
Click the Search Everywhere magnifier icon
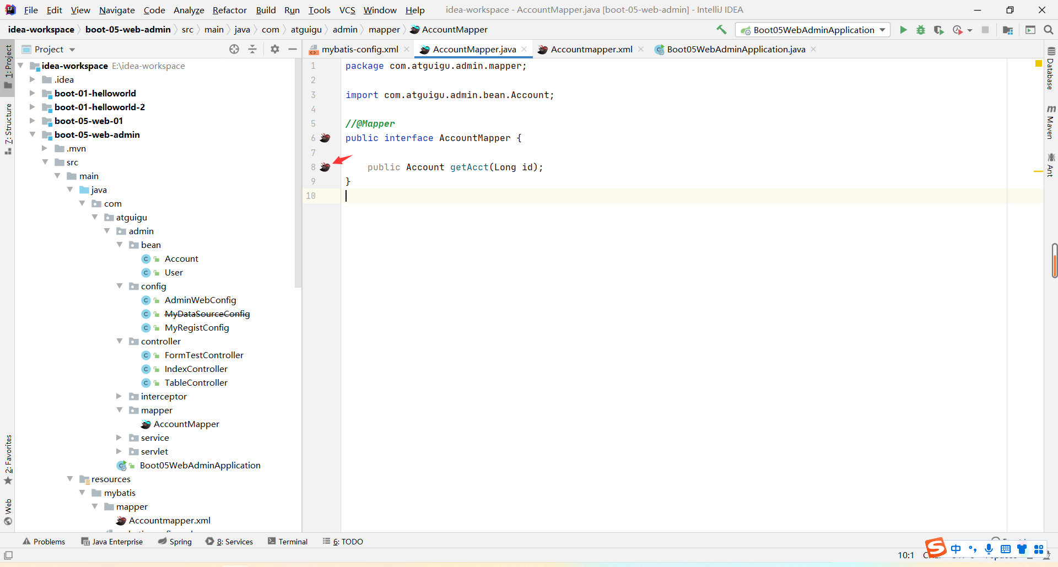pos(1049,30)
